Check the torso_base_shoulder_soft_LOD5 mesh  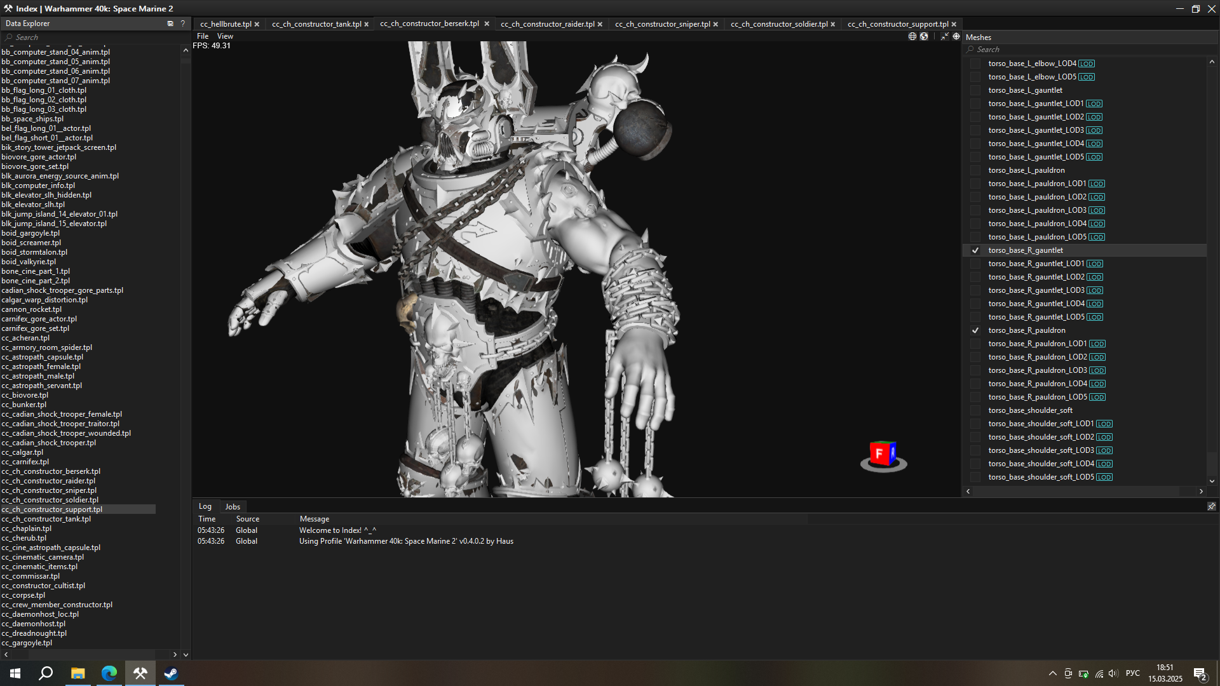975,477
